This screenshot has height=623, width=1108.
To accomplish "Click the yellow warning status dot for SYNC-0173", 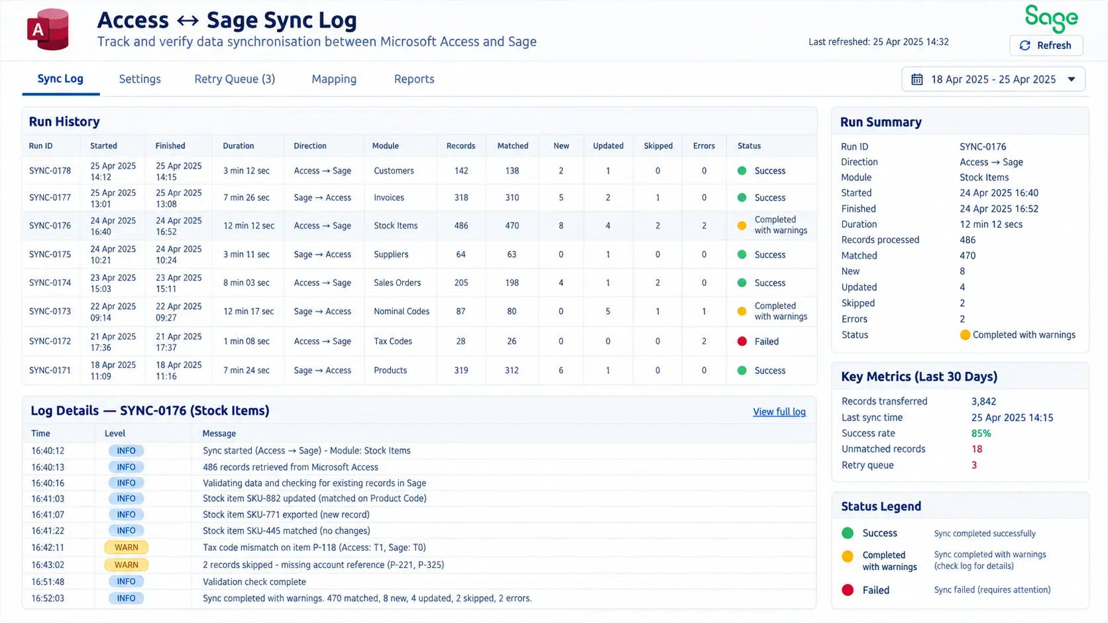I will click(742, 311).
